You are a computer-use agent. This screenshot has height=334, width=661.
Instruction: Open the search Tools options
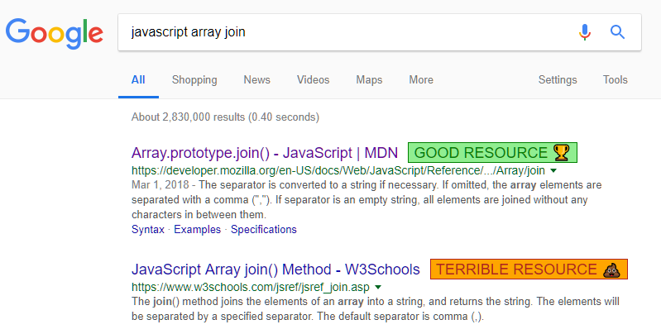click(615, 80)
